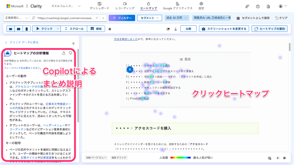Click the info icon beside 領域

tap(110, 29)
